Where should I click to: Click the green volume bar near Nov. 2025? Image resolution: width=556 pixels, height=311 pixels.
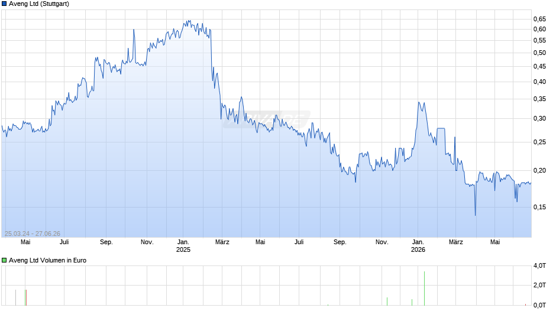point(387,302)
